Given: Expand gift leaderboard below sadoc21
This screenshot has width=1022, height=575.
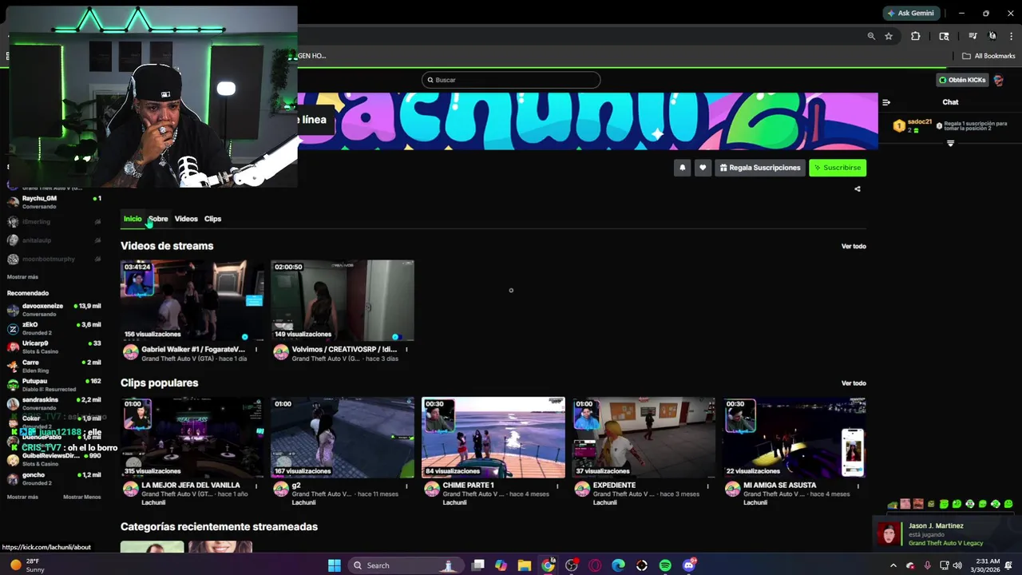Looking at the screenshot, I should pos(950,144).
